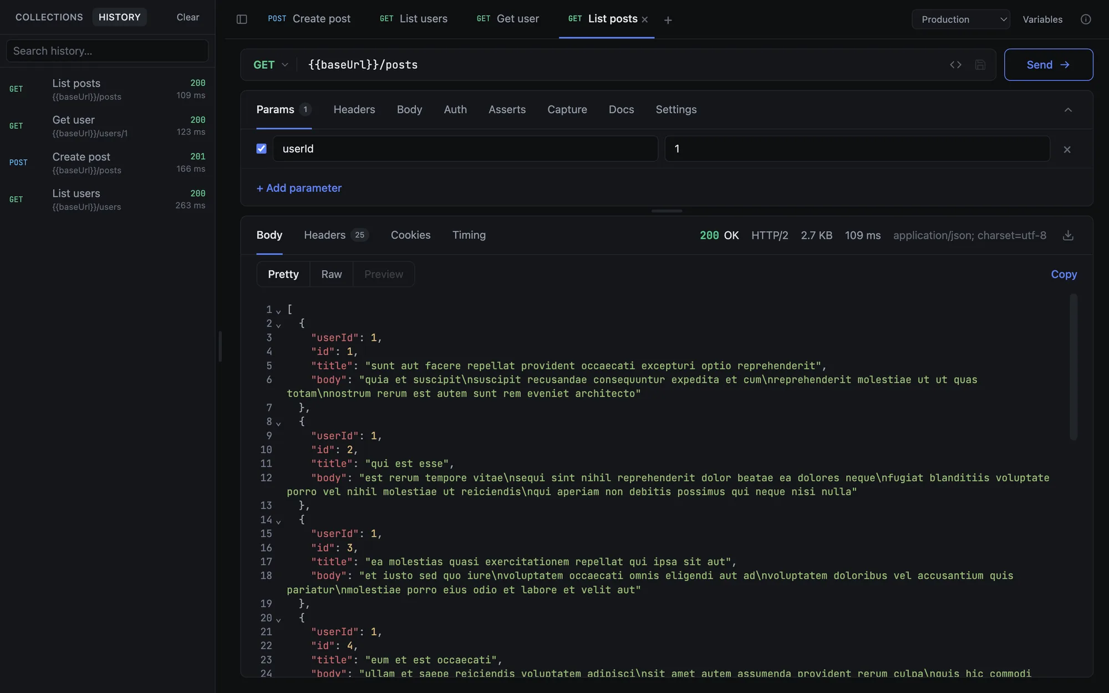
Task: Open the Create post request tab
Action: 309,19
